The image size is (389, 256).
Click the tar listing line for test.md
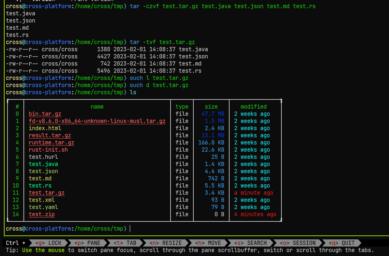click(104, 64)
